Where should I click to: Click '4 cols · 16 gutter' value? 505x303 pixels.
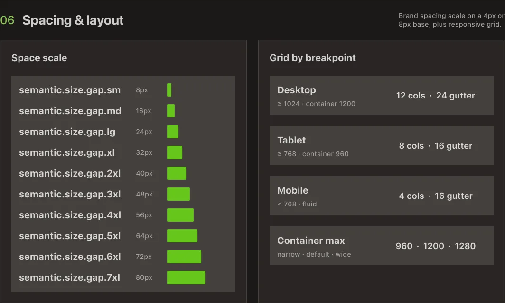tap(435, 196)
